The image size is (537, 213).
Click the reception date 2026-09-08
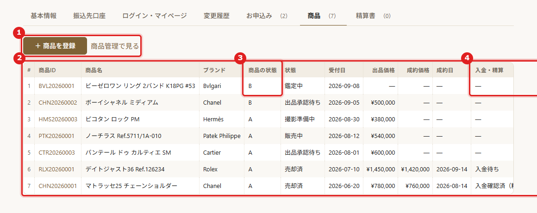pyautogui.click(x=344, y=86)
